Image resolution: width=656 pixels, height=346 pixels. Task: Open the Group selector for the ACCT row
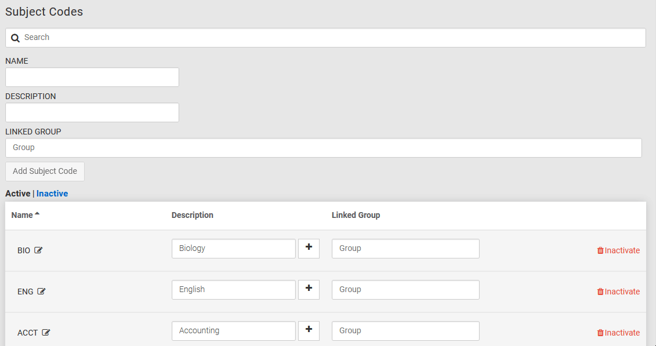click(405, 331)
